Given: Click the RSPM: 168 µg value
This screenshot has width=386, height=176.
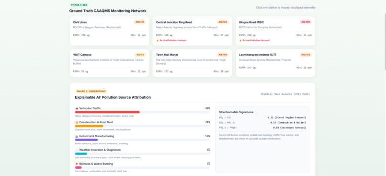Looking at the screenshot, I should tap(164, 35).
